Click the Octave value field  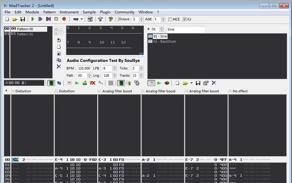135,19
